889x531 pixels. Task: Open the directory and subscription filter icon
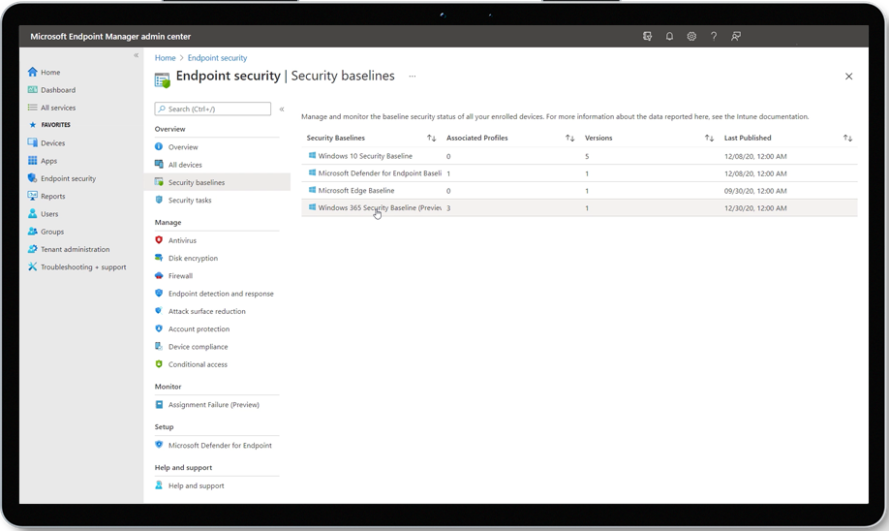click(x=647, y=37)
